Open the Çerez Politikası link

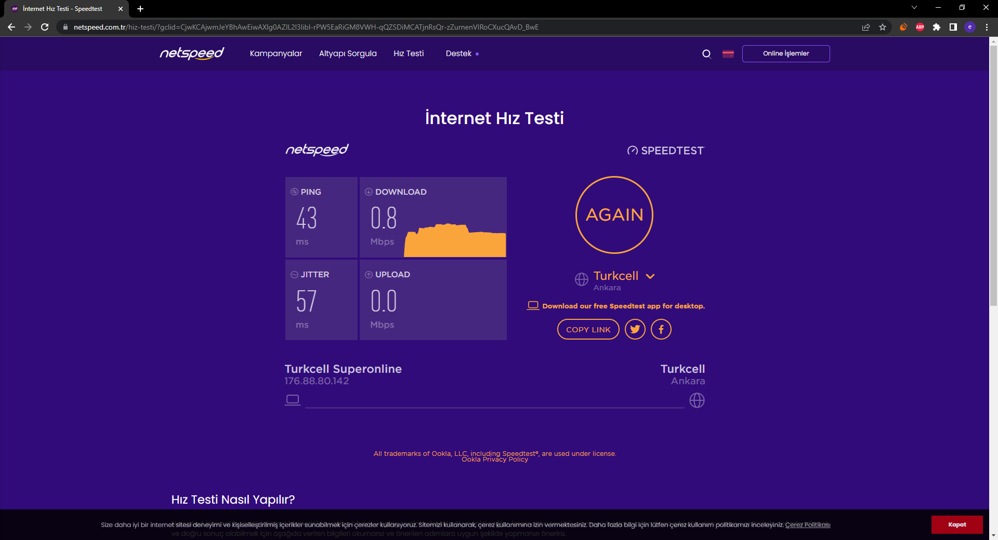(807, 525)
